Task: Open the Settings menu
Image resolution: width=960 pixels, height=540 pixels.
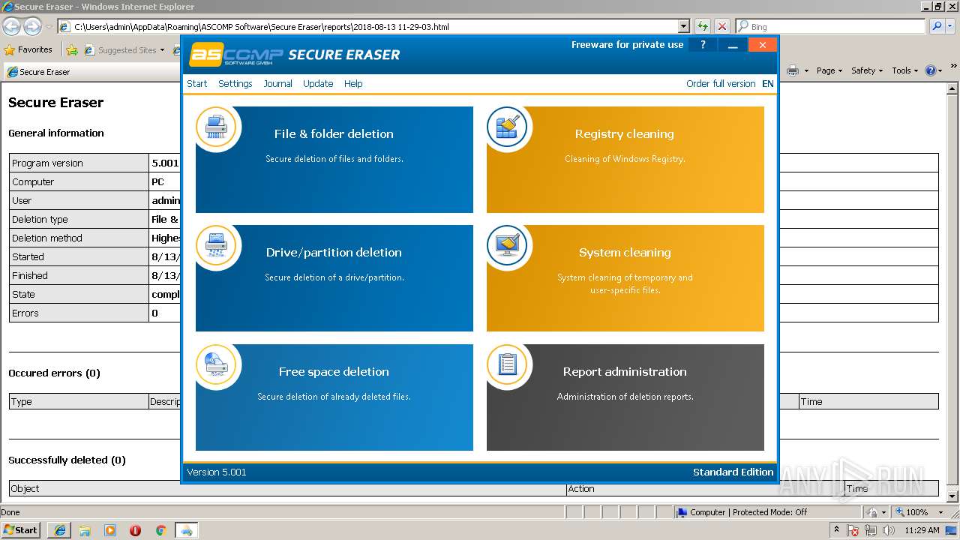Action: 235,84
